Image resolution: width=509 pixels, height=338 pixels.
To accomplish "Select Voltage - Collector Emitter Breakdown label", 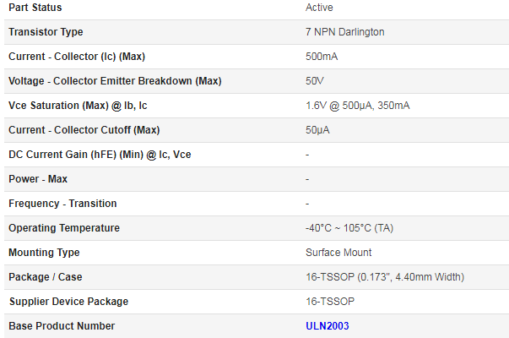I will [x=115, y=80].
